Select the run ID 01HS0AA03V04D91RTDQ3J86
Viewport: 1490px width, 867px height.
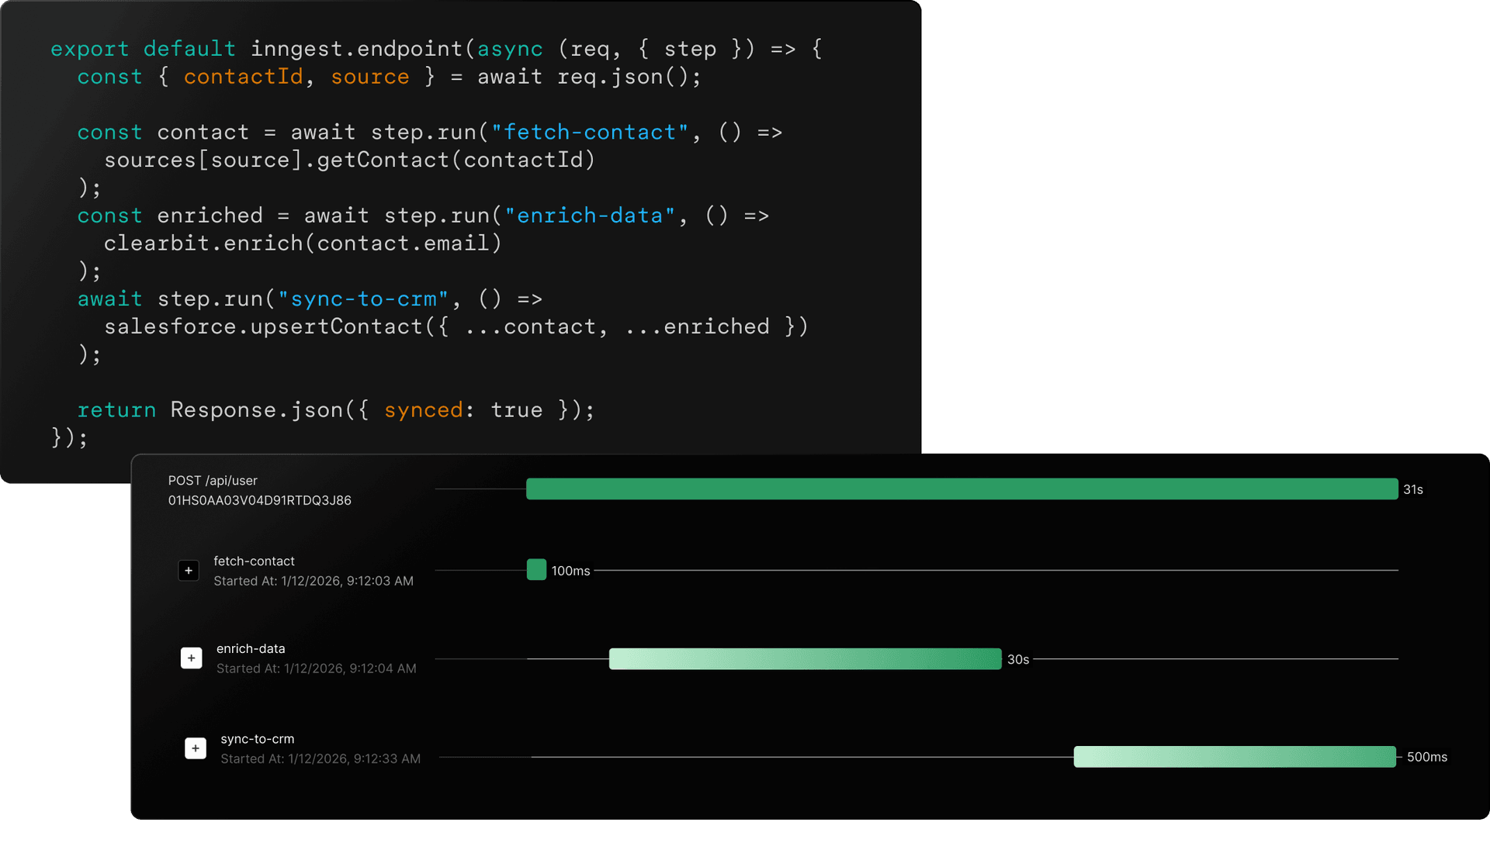(260, 500)
